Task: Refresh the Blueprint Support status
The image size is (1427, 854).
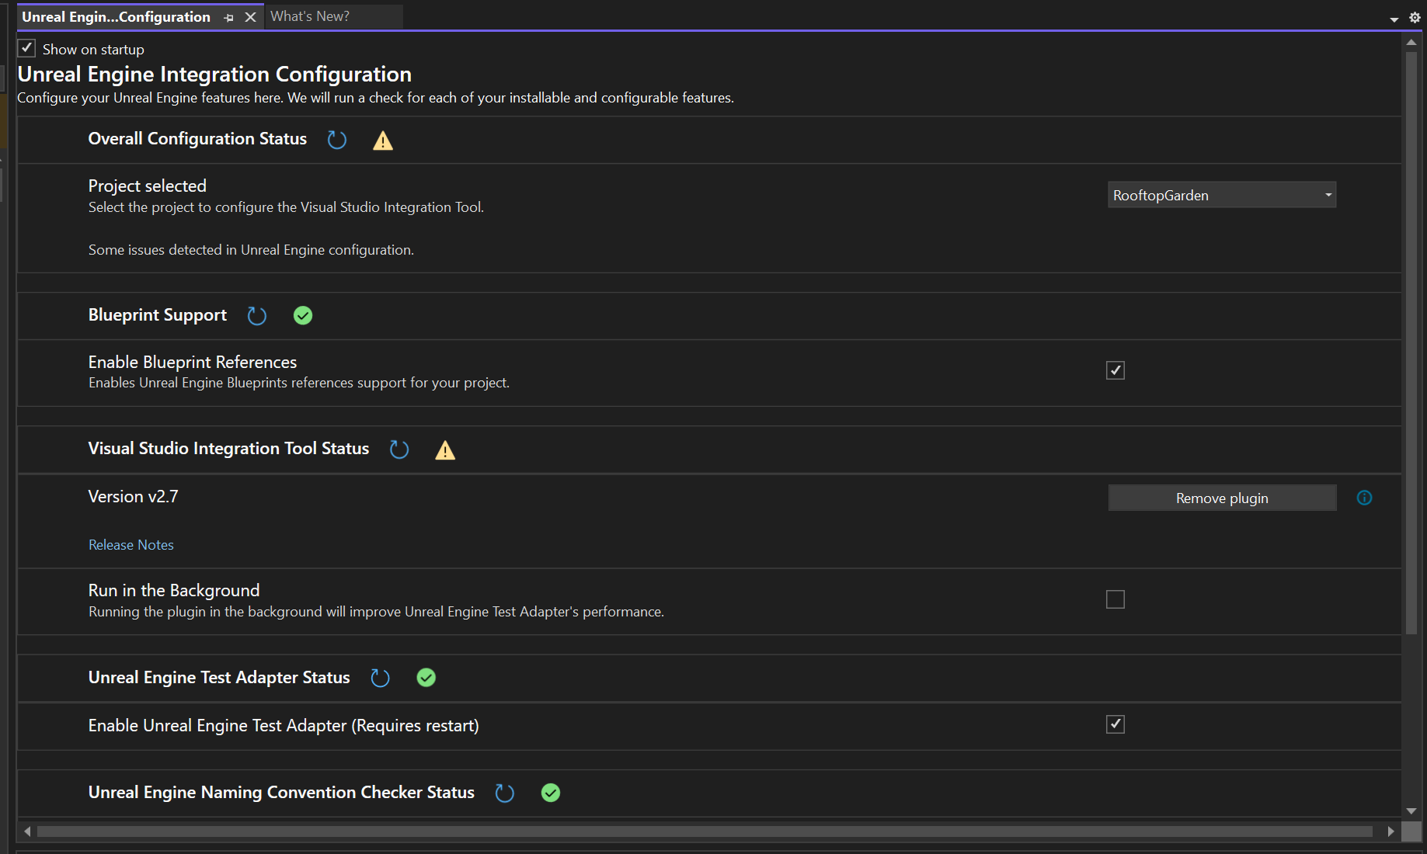Action: 256,316
